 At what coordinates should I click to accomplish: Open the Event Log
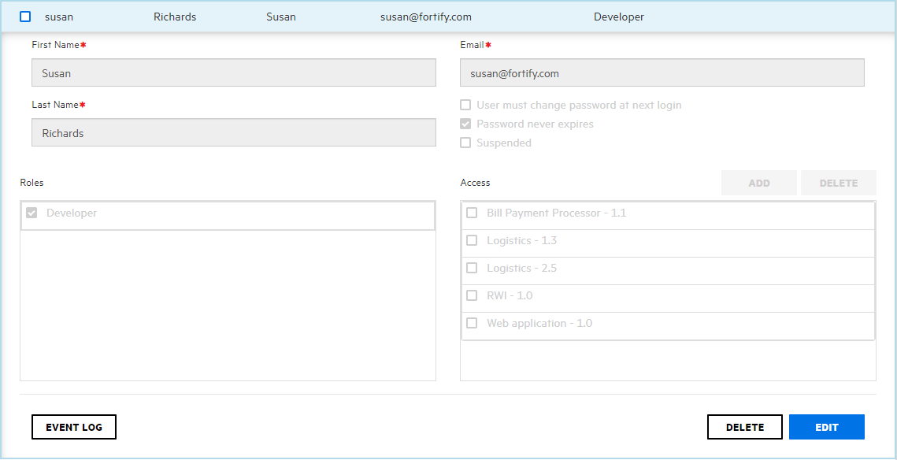74,427
